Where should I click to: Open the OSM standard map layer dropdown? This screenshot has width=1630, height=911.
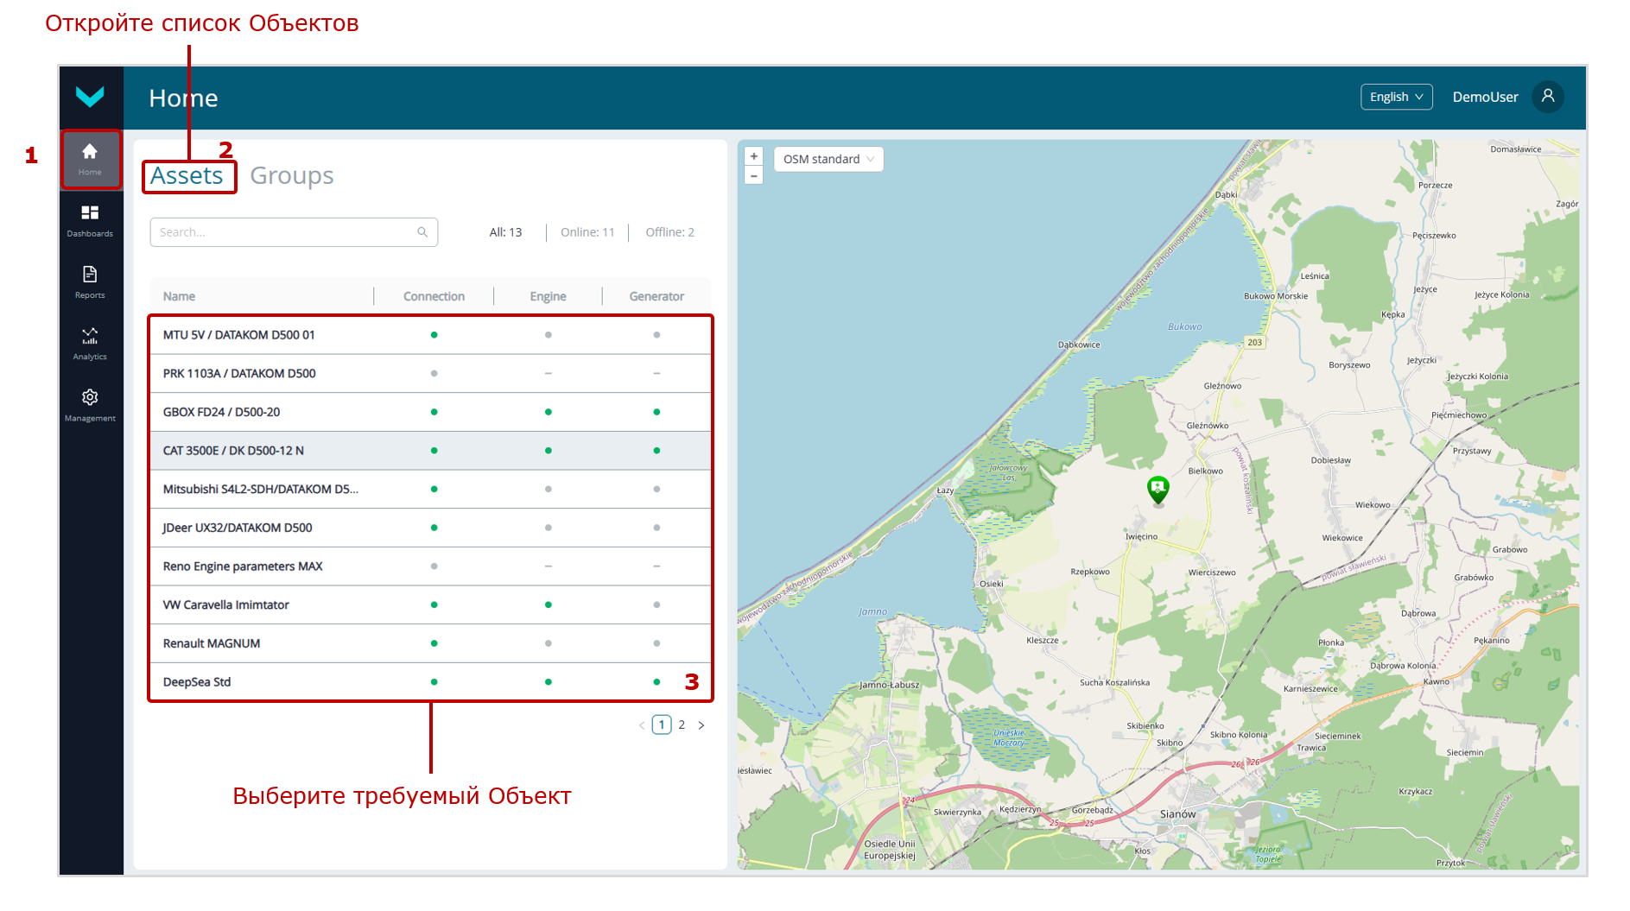(x=828, y=159)
